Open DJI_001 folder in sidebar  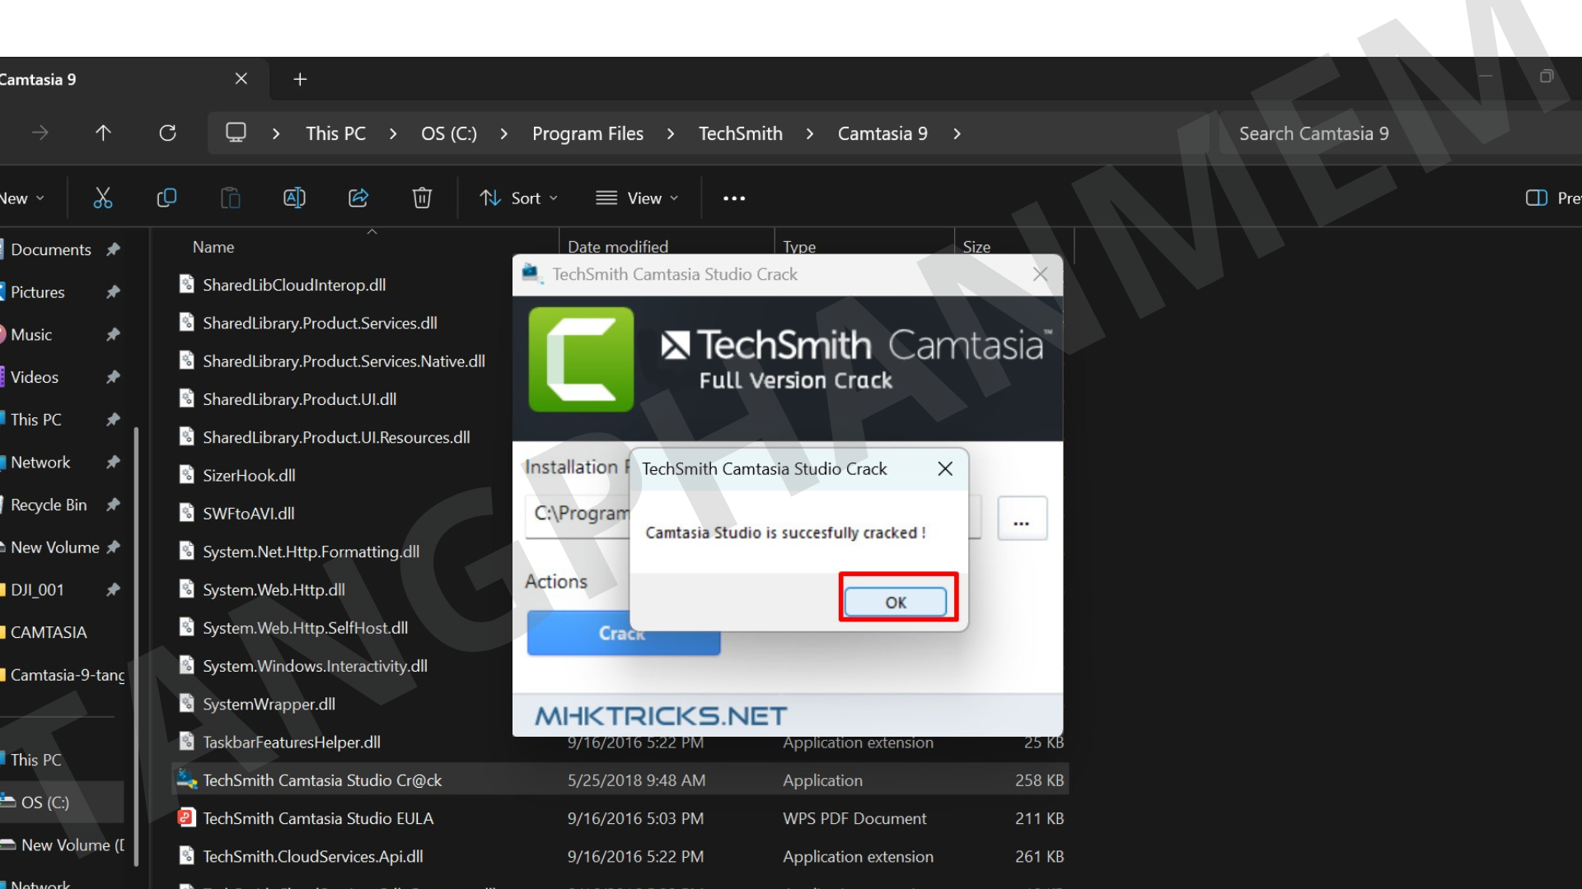(x=37, y=589)
